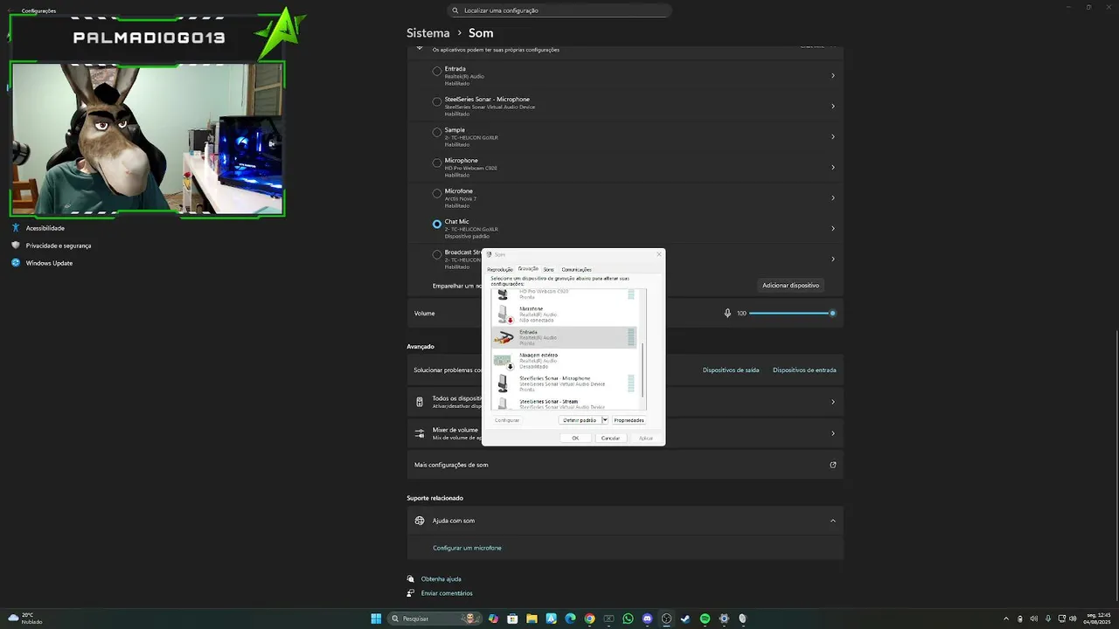
Task: Select disconnected Microfone Realtek in dialog list
Action: pos(564,314)
